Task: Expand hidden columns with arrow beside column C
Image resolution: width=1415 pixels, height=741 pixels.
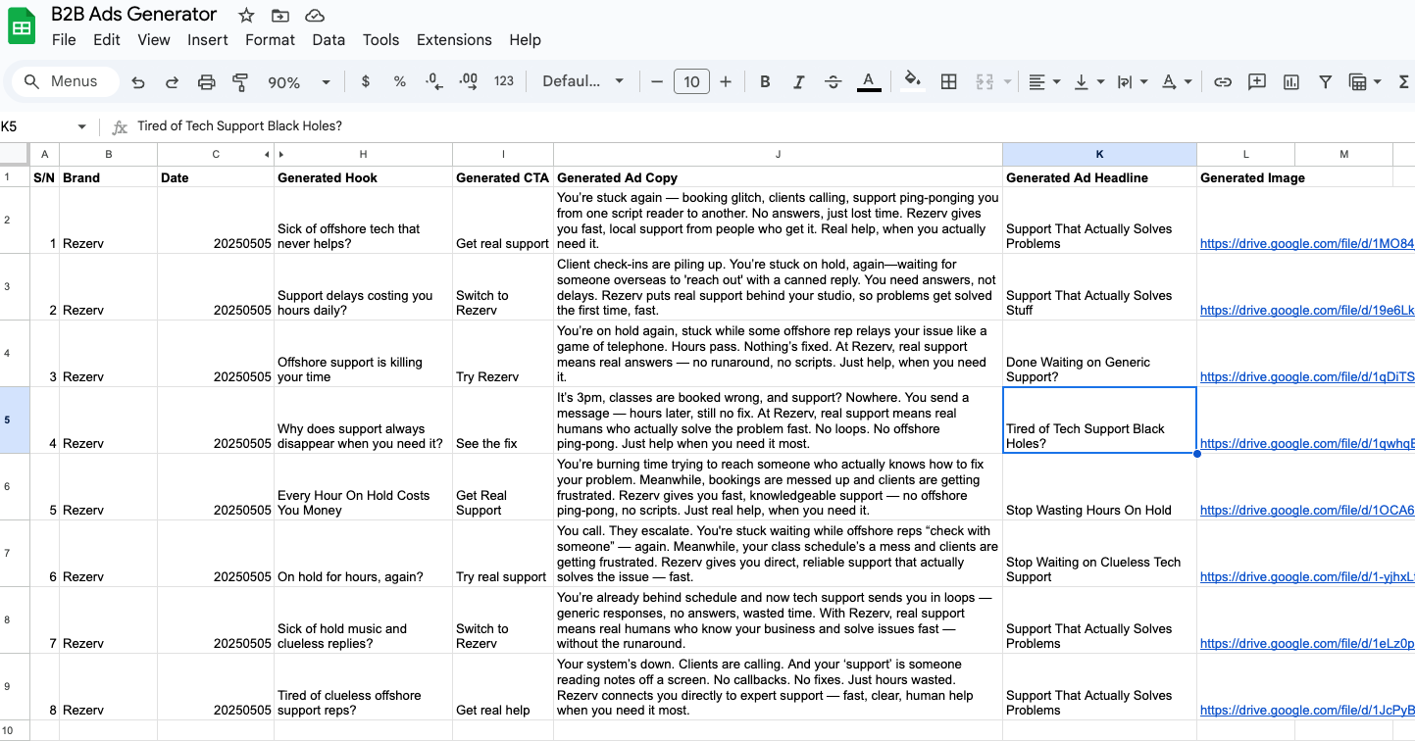Action: coord(267,155)
